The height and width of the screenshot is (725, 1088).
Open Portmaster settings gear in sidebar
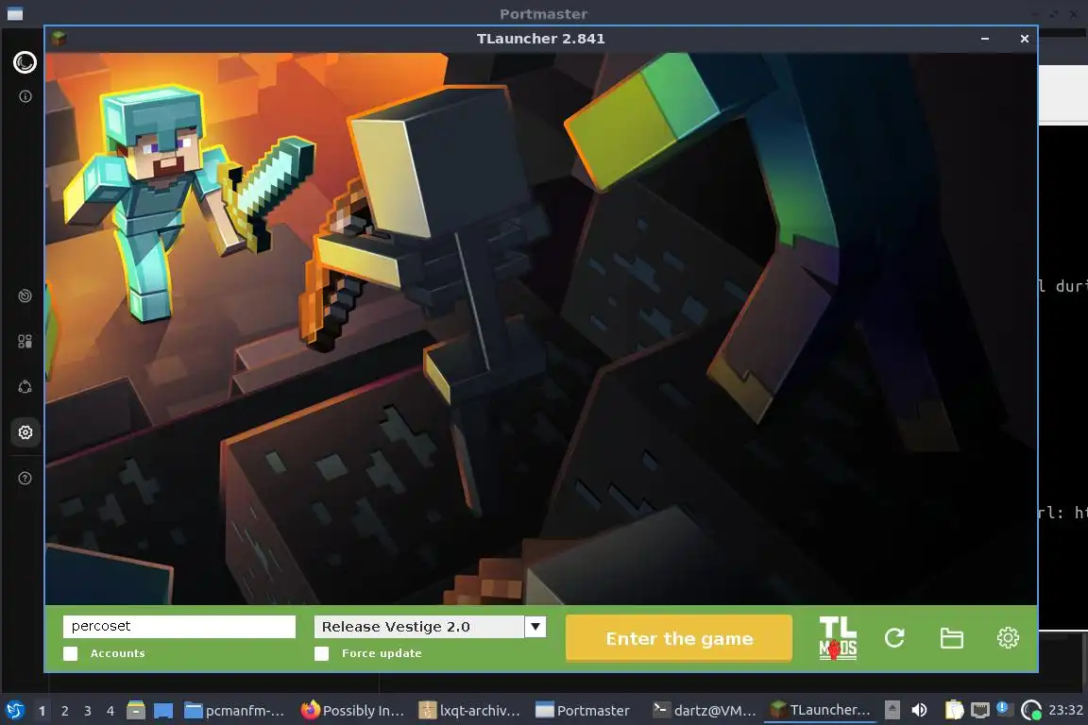pos(25,432)
